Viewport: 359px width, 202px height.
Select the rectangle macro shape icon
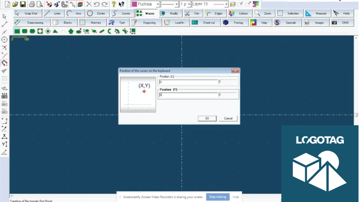point(17,31)
